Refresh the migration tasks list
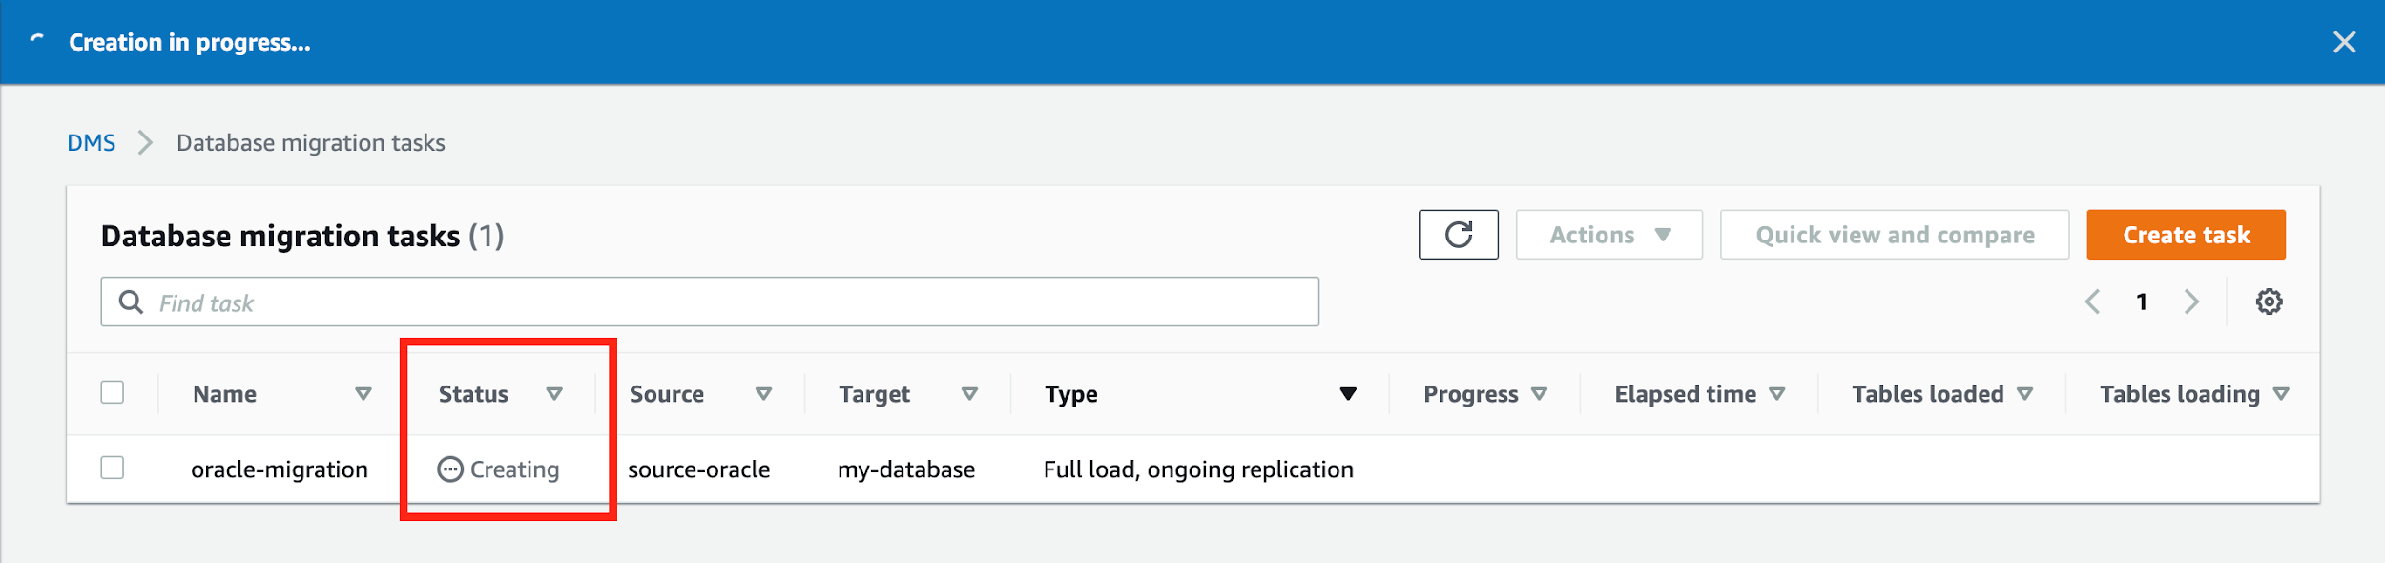 tap(1458, 235)
